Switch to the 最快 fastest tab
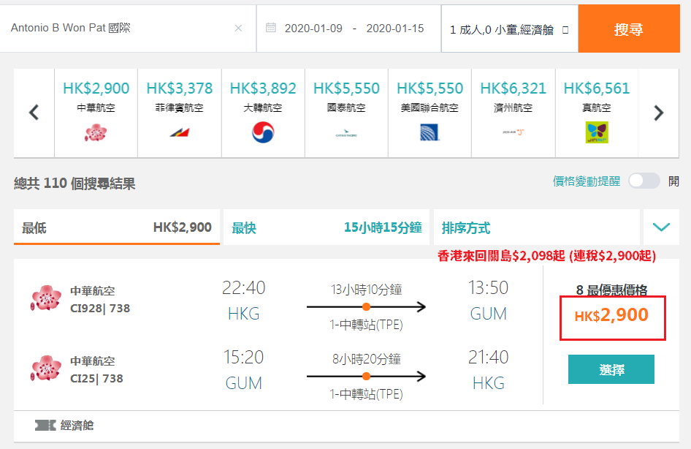The height and width of the screenshot is (449, 691). tap(327, 227)
